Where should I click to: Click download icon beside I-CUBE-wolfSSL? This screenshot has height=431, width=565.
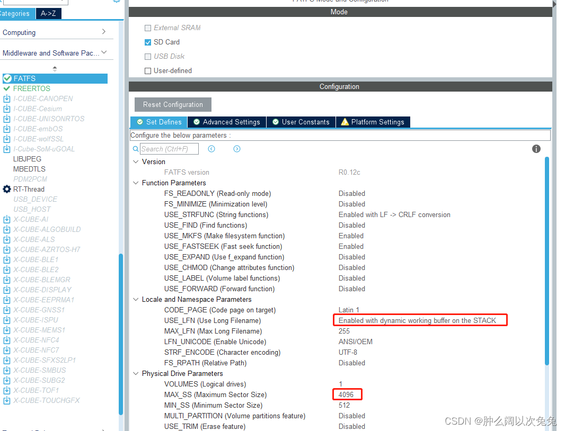pyautogui.click(x=6, y=139)
